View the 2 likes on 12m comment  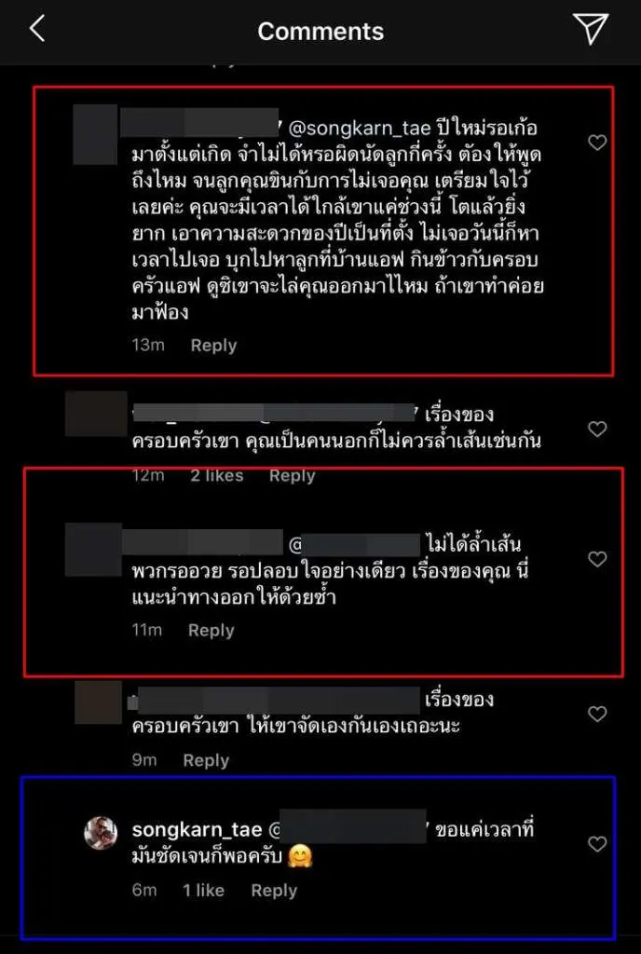[x=216, y=475]
